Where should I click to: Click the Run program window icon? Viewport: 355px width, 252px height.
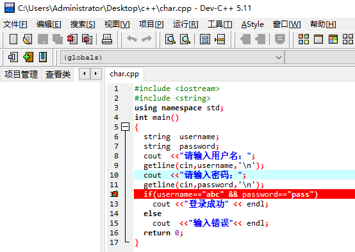click(x=318, y=39)
